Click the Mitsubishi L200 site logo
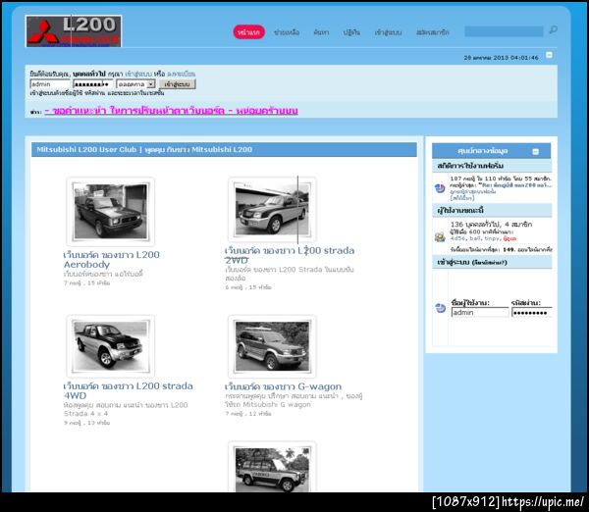This screenshot has height=512, width=589. [74, 31]
